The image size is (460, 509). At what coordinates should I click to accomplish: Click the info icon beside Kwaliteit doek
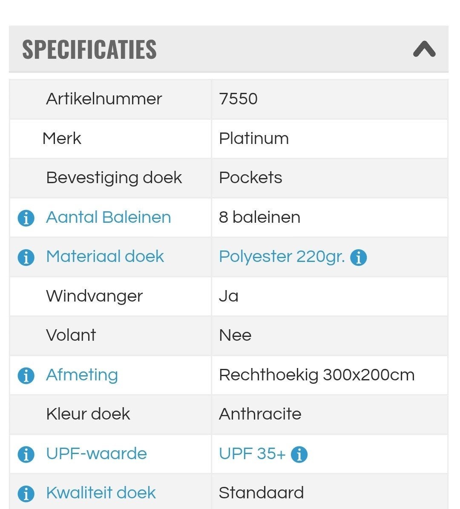tap(26, 493)
